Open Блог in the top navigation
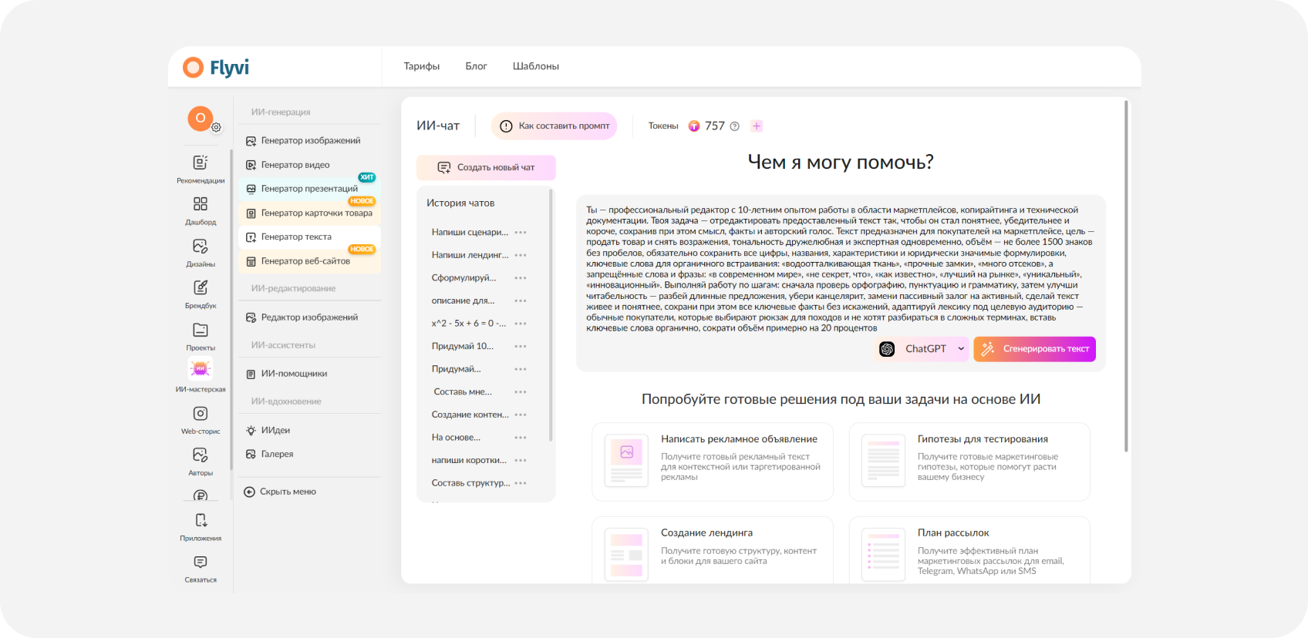This screenshot has height=638, width=1308. pyautogui.click(x=476, y=66)
